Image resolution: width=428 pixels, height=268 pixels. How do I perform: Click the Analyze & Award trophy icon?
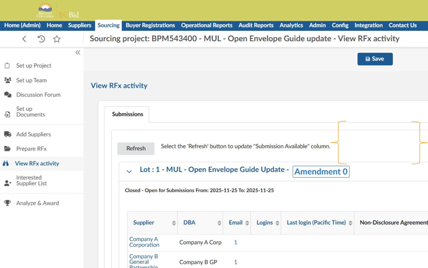[7, 203]
